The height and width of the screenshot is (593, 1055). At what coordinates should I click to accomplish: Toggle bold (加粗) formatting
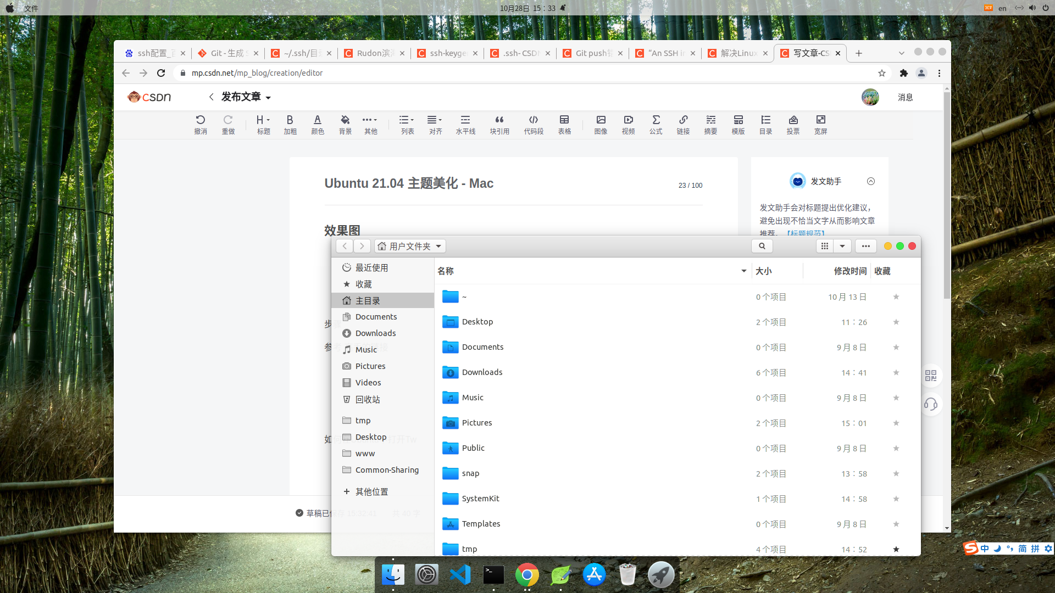[290, 125]
